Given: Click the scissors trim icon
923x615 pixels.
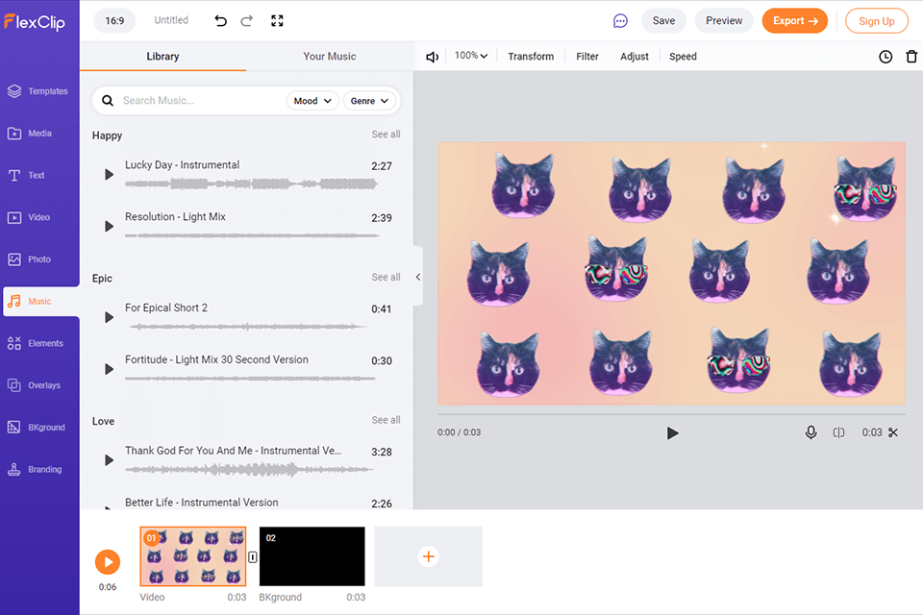Looking at the screenshot, I should click(893, 432).
